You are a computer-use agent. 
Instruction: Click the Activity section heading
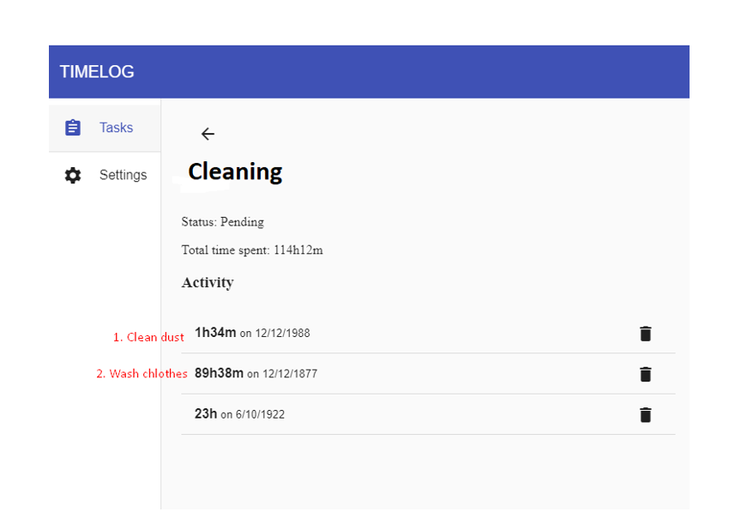[208, 282]
